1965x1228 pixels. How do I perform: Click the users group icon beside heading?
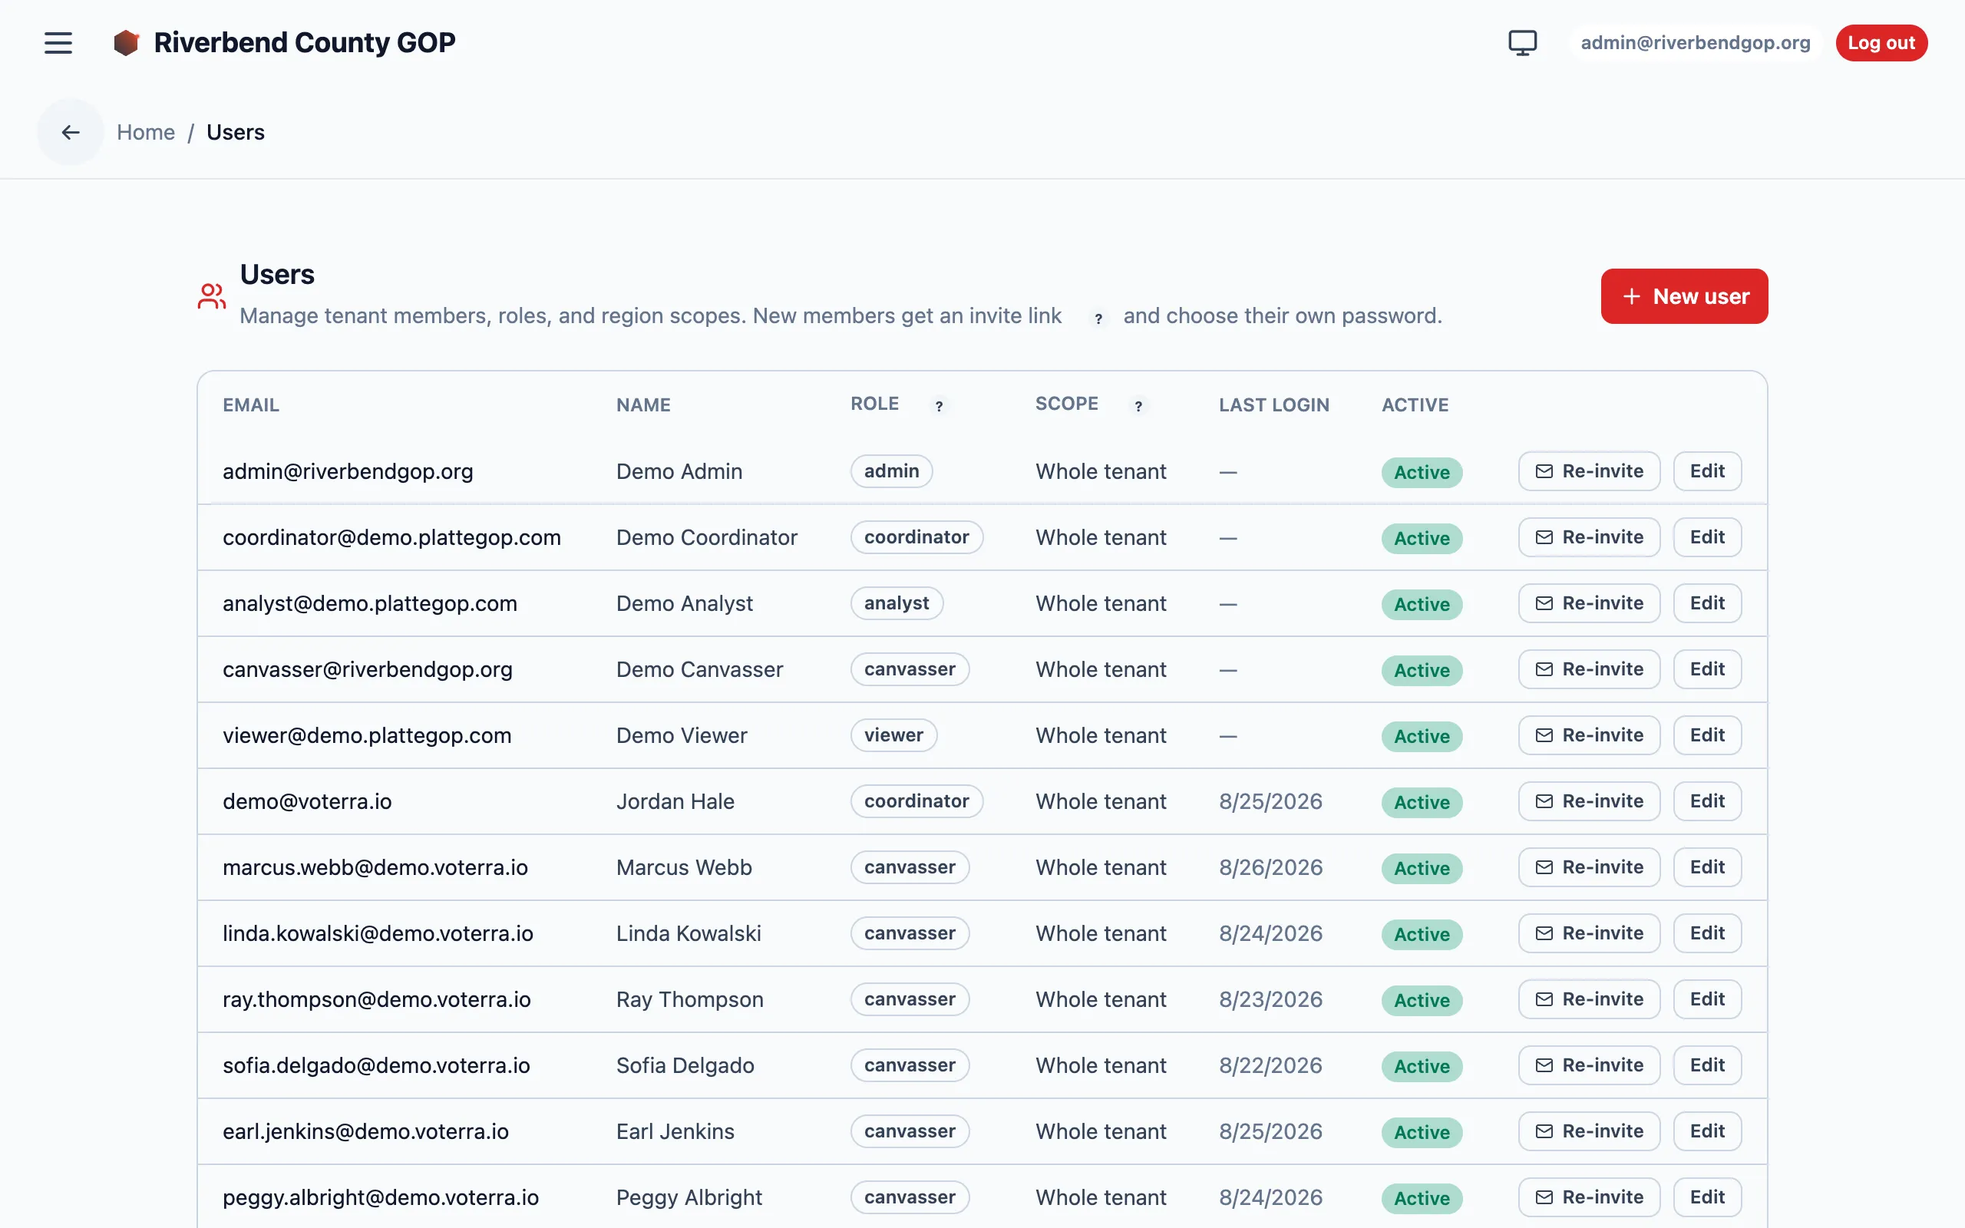[x=211, y=295]
